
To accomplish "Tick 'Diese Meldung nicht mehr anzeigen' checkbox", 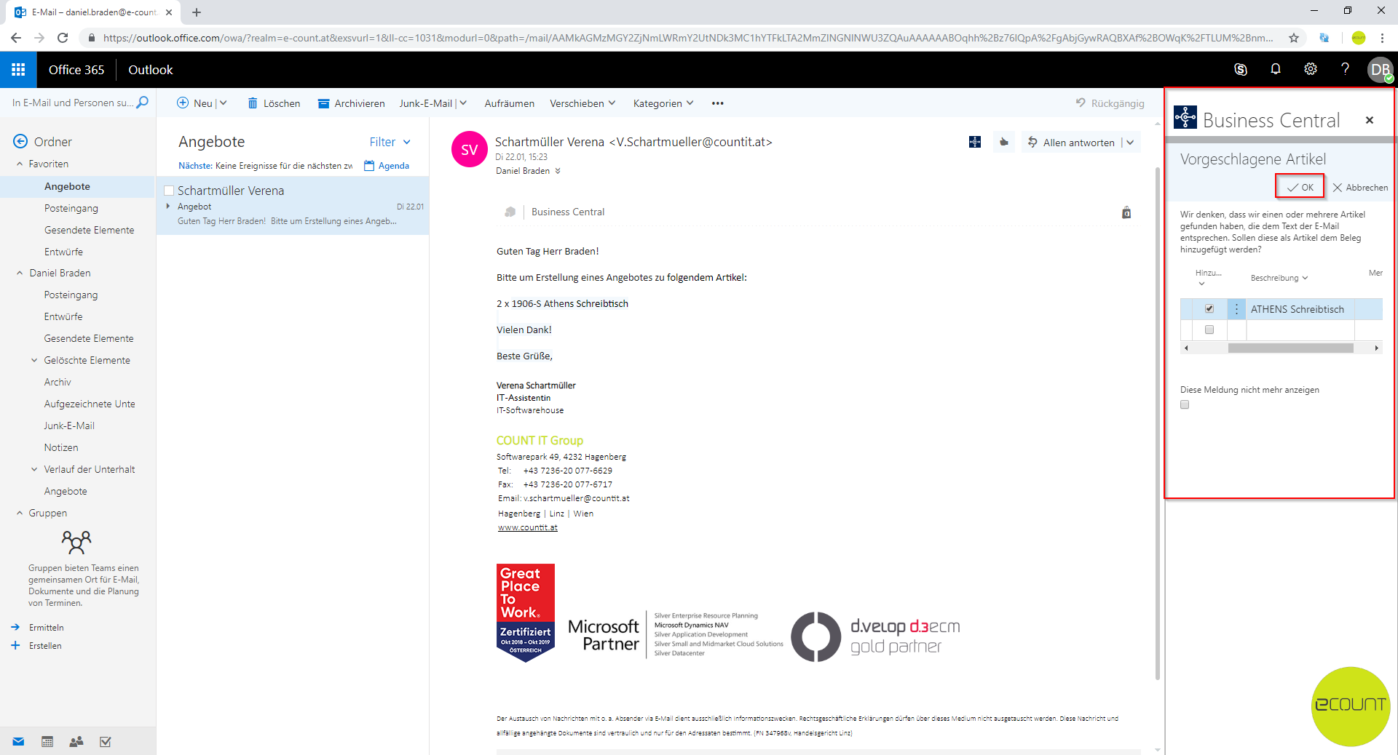I will [x=1185, y=404].
